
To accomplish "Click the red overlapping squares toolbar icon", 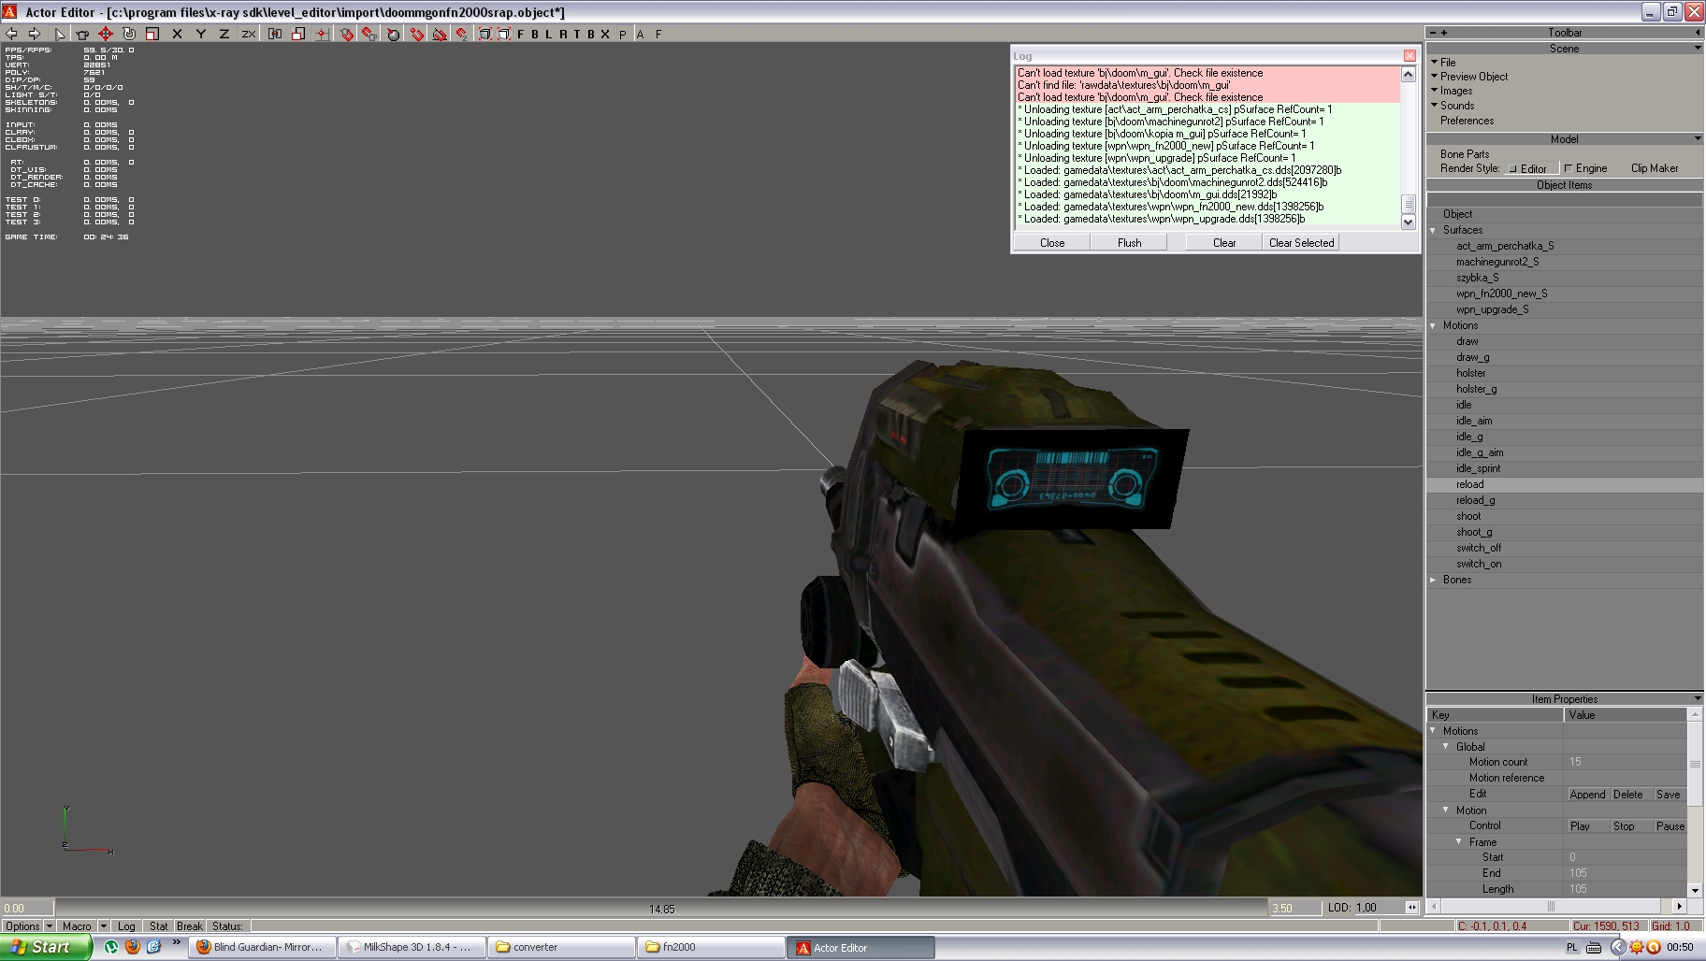I will (x=298, y=34).
